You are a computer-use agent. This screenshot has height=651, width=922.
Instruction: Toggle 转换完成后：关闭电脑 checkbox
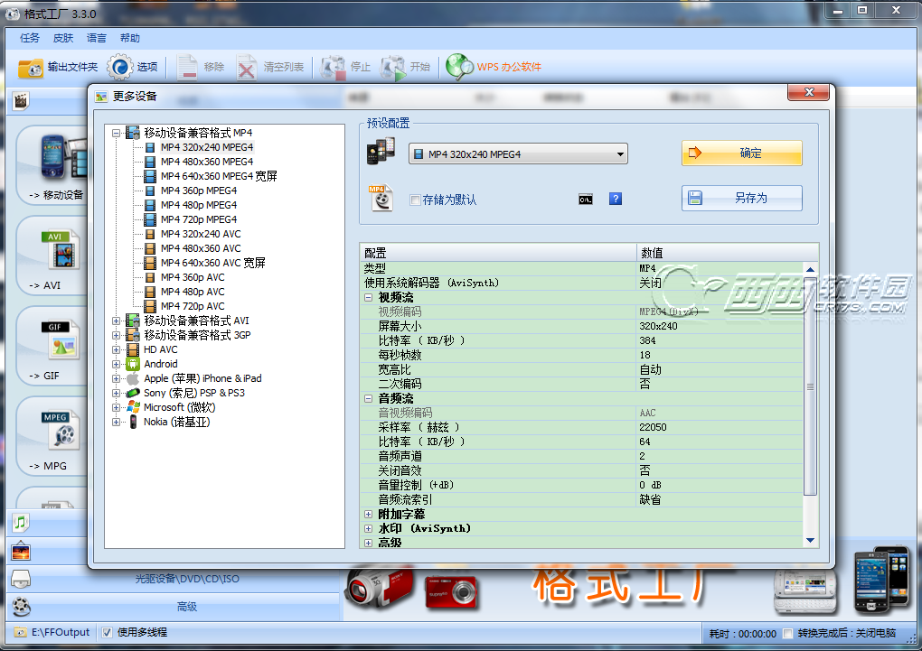pos(788,633)
